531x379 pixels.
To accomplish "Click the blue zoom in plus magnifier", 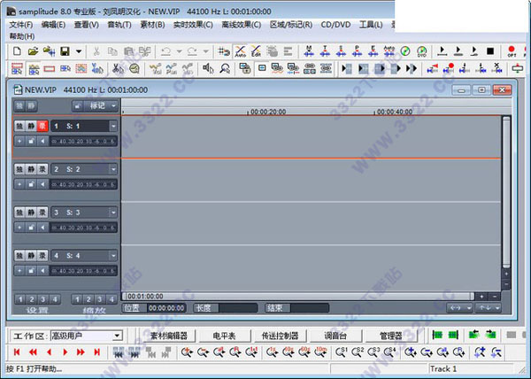I will tap(410, 352).
